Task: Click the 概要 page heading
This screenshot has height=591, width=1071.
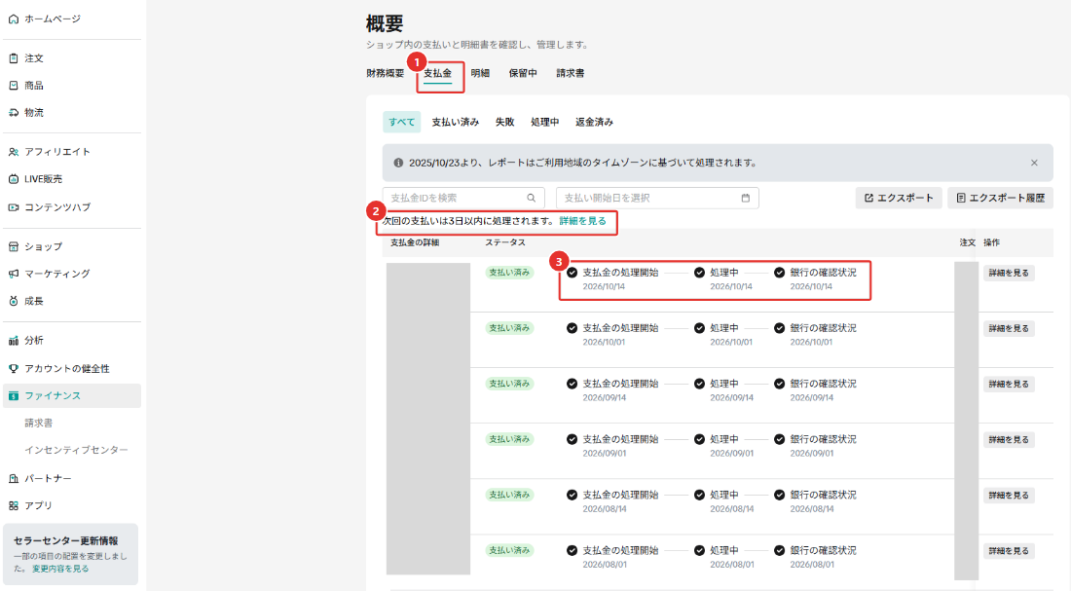Action: 385,24
